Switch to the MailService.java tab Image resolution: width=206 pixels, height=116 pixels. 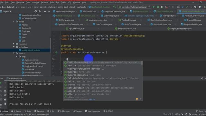(x=89, y=12)
